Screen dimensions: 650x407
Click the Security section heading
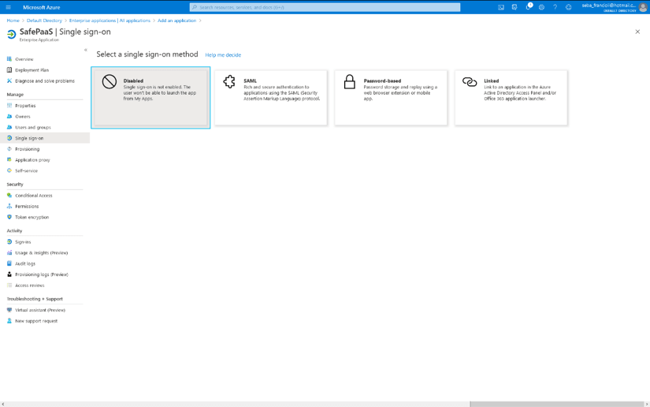click(15, 185)
